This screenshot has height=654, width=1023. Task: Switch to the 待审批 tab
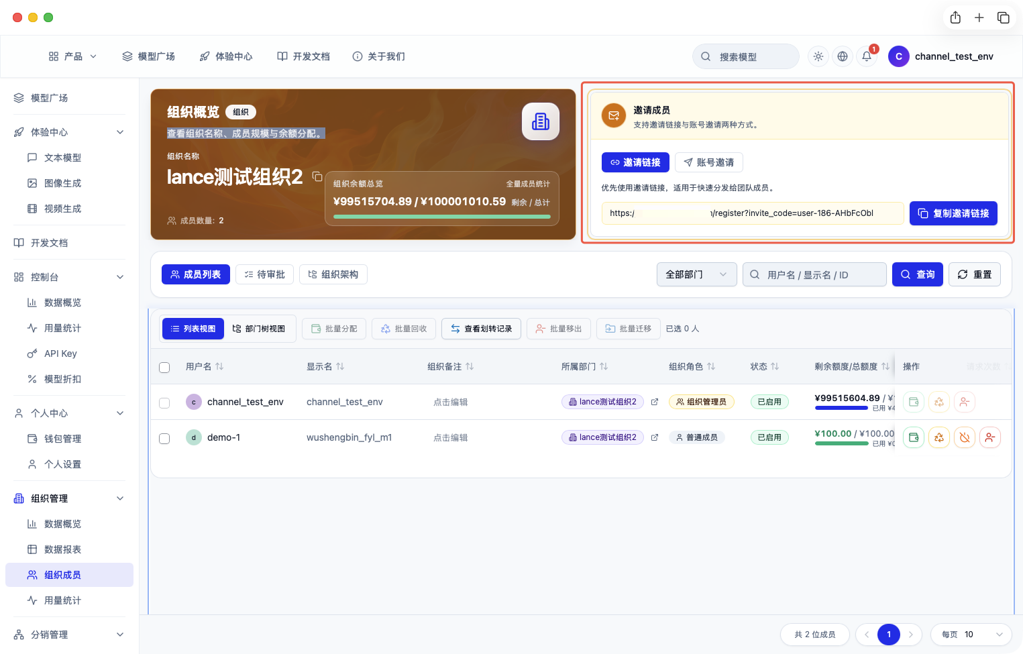(x=264, y=274)
